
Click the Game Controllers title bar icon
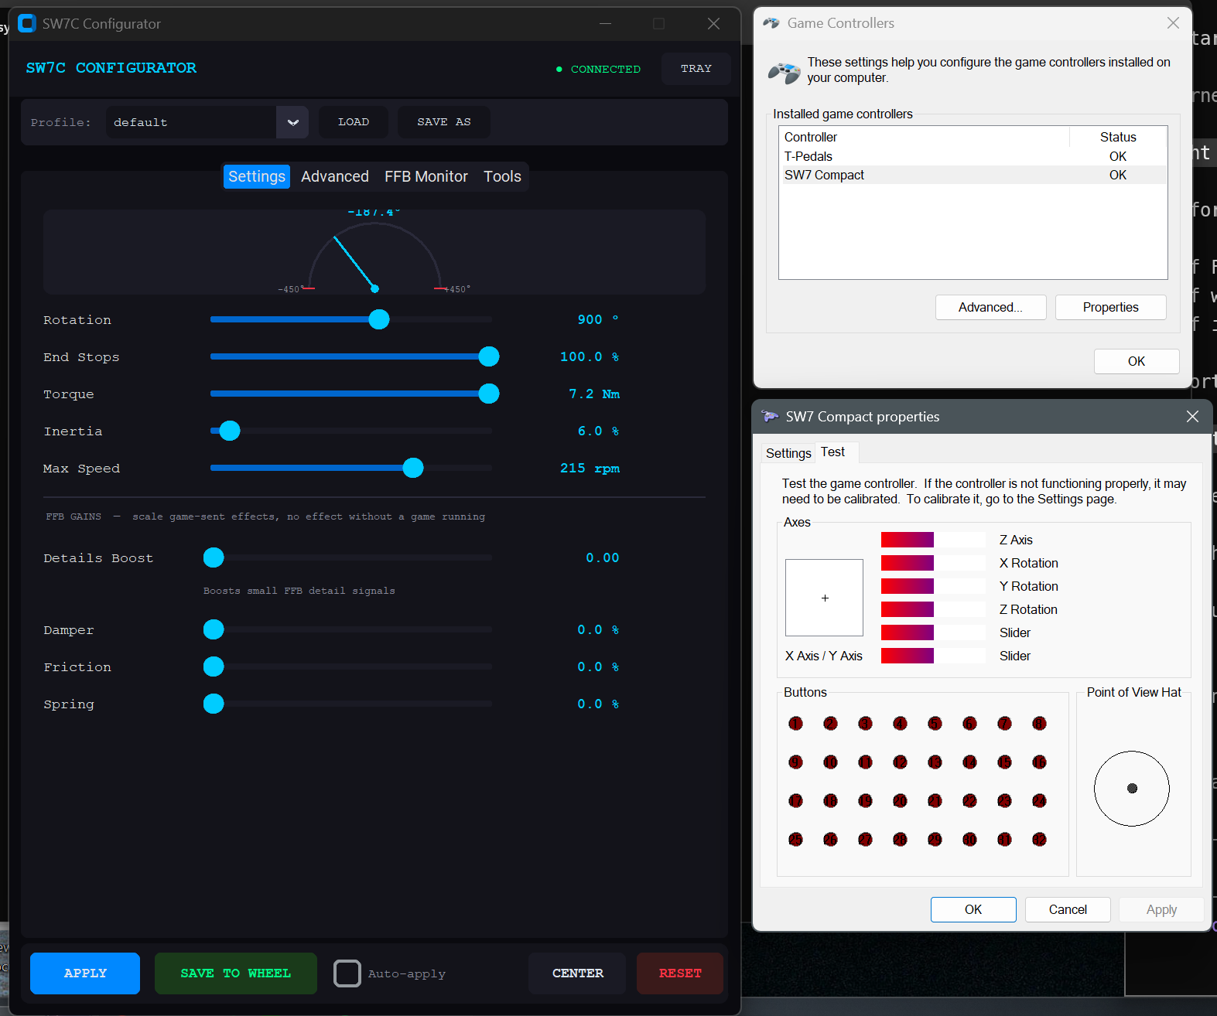(771, 23)
